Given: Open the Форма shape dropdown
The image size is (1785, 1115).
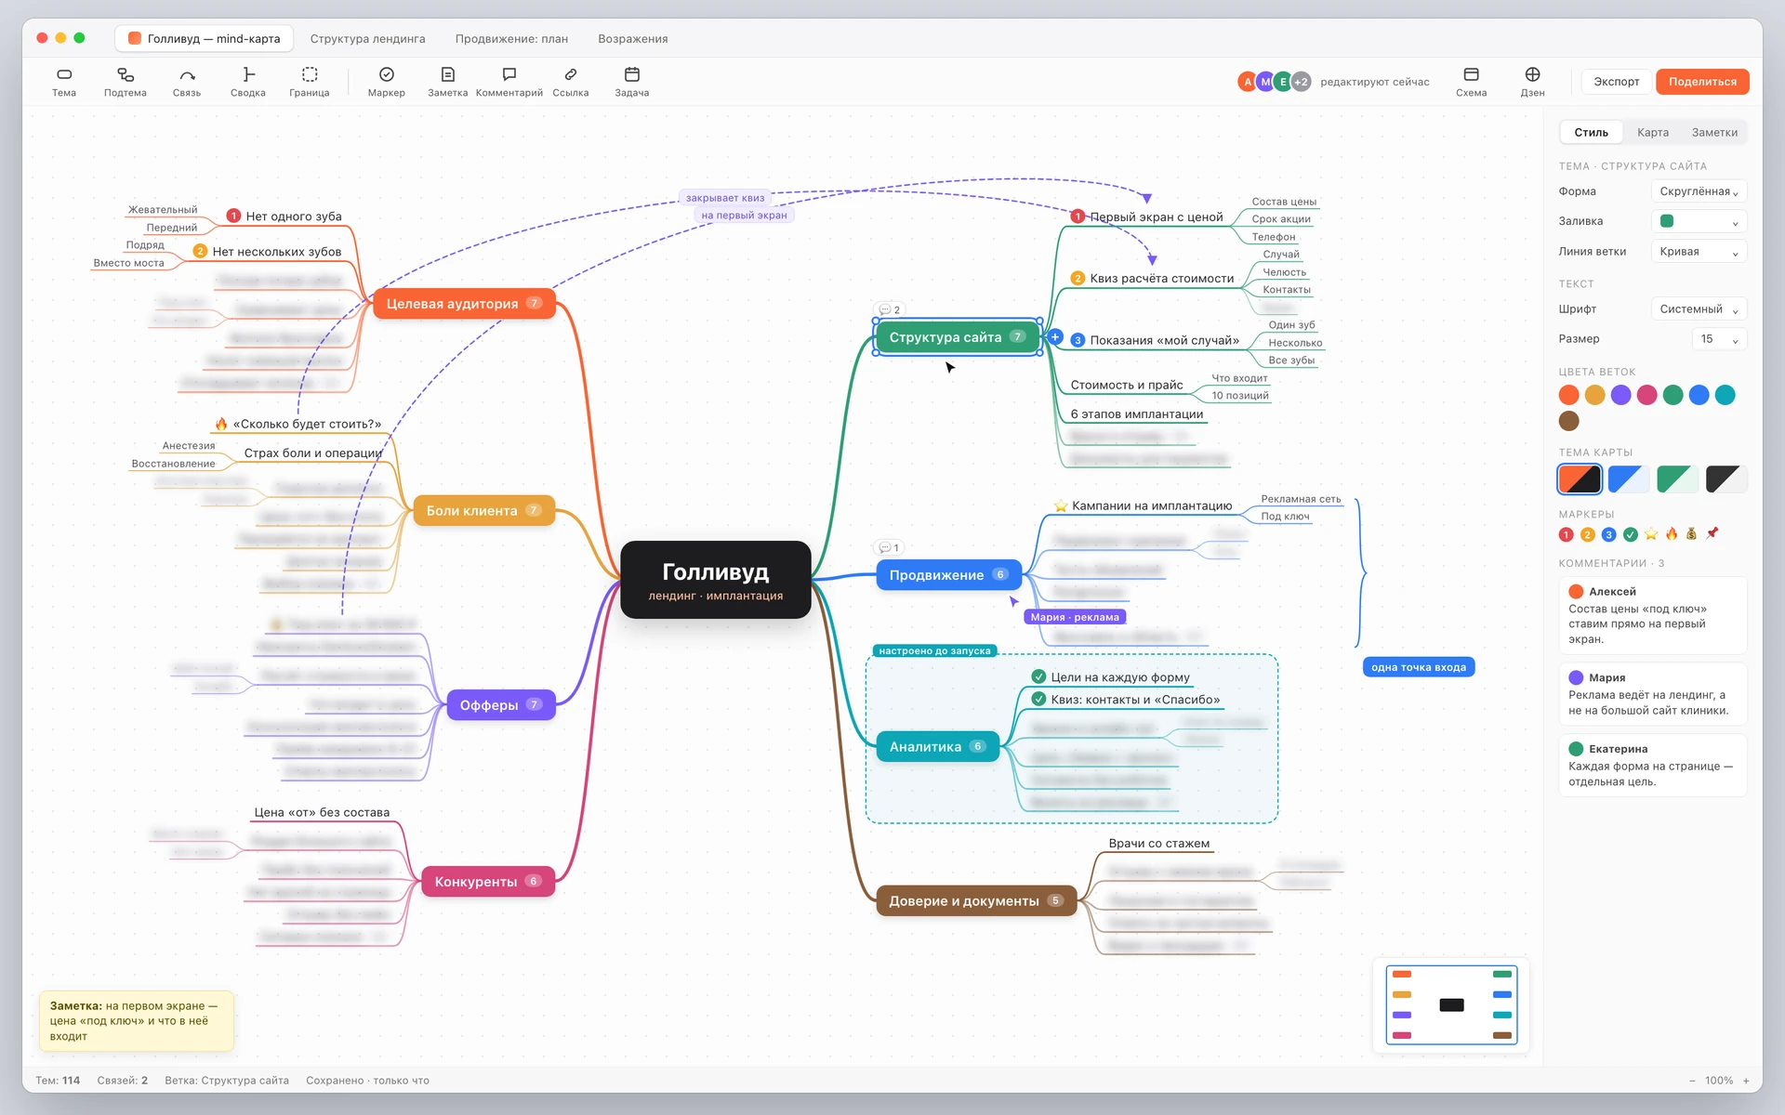Looking at the screenshot, I should click(x=1699, y=191).
